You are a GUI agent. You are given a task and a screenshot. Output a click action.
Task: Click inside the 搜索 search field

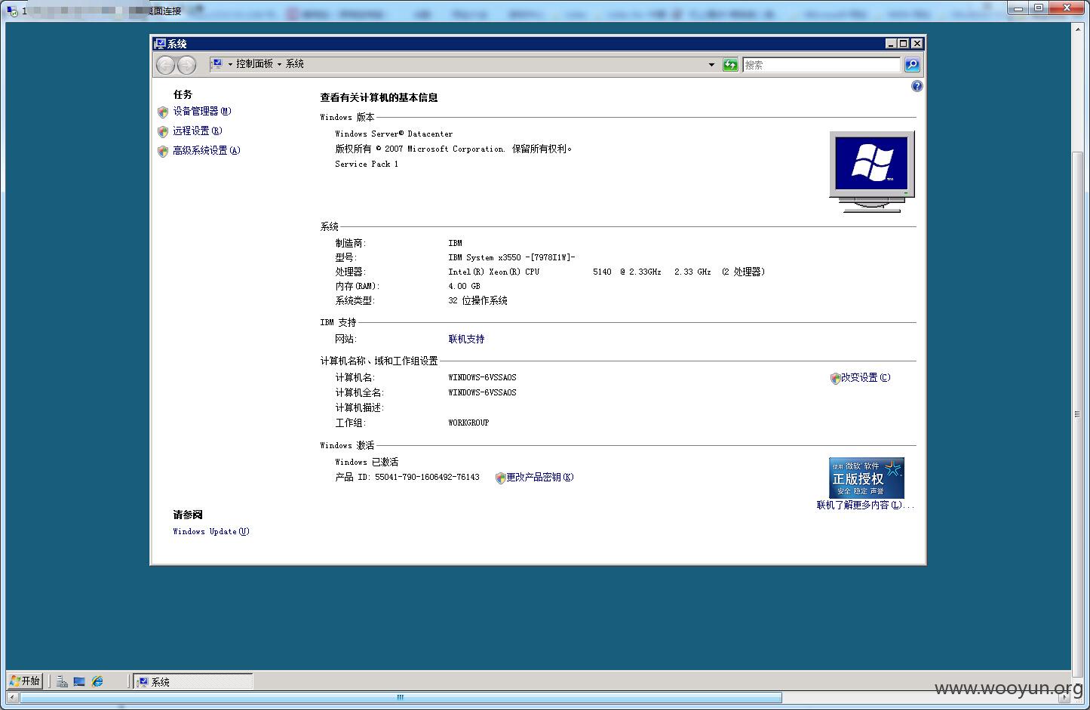click(821, 65)
